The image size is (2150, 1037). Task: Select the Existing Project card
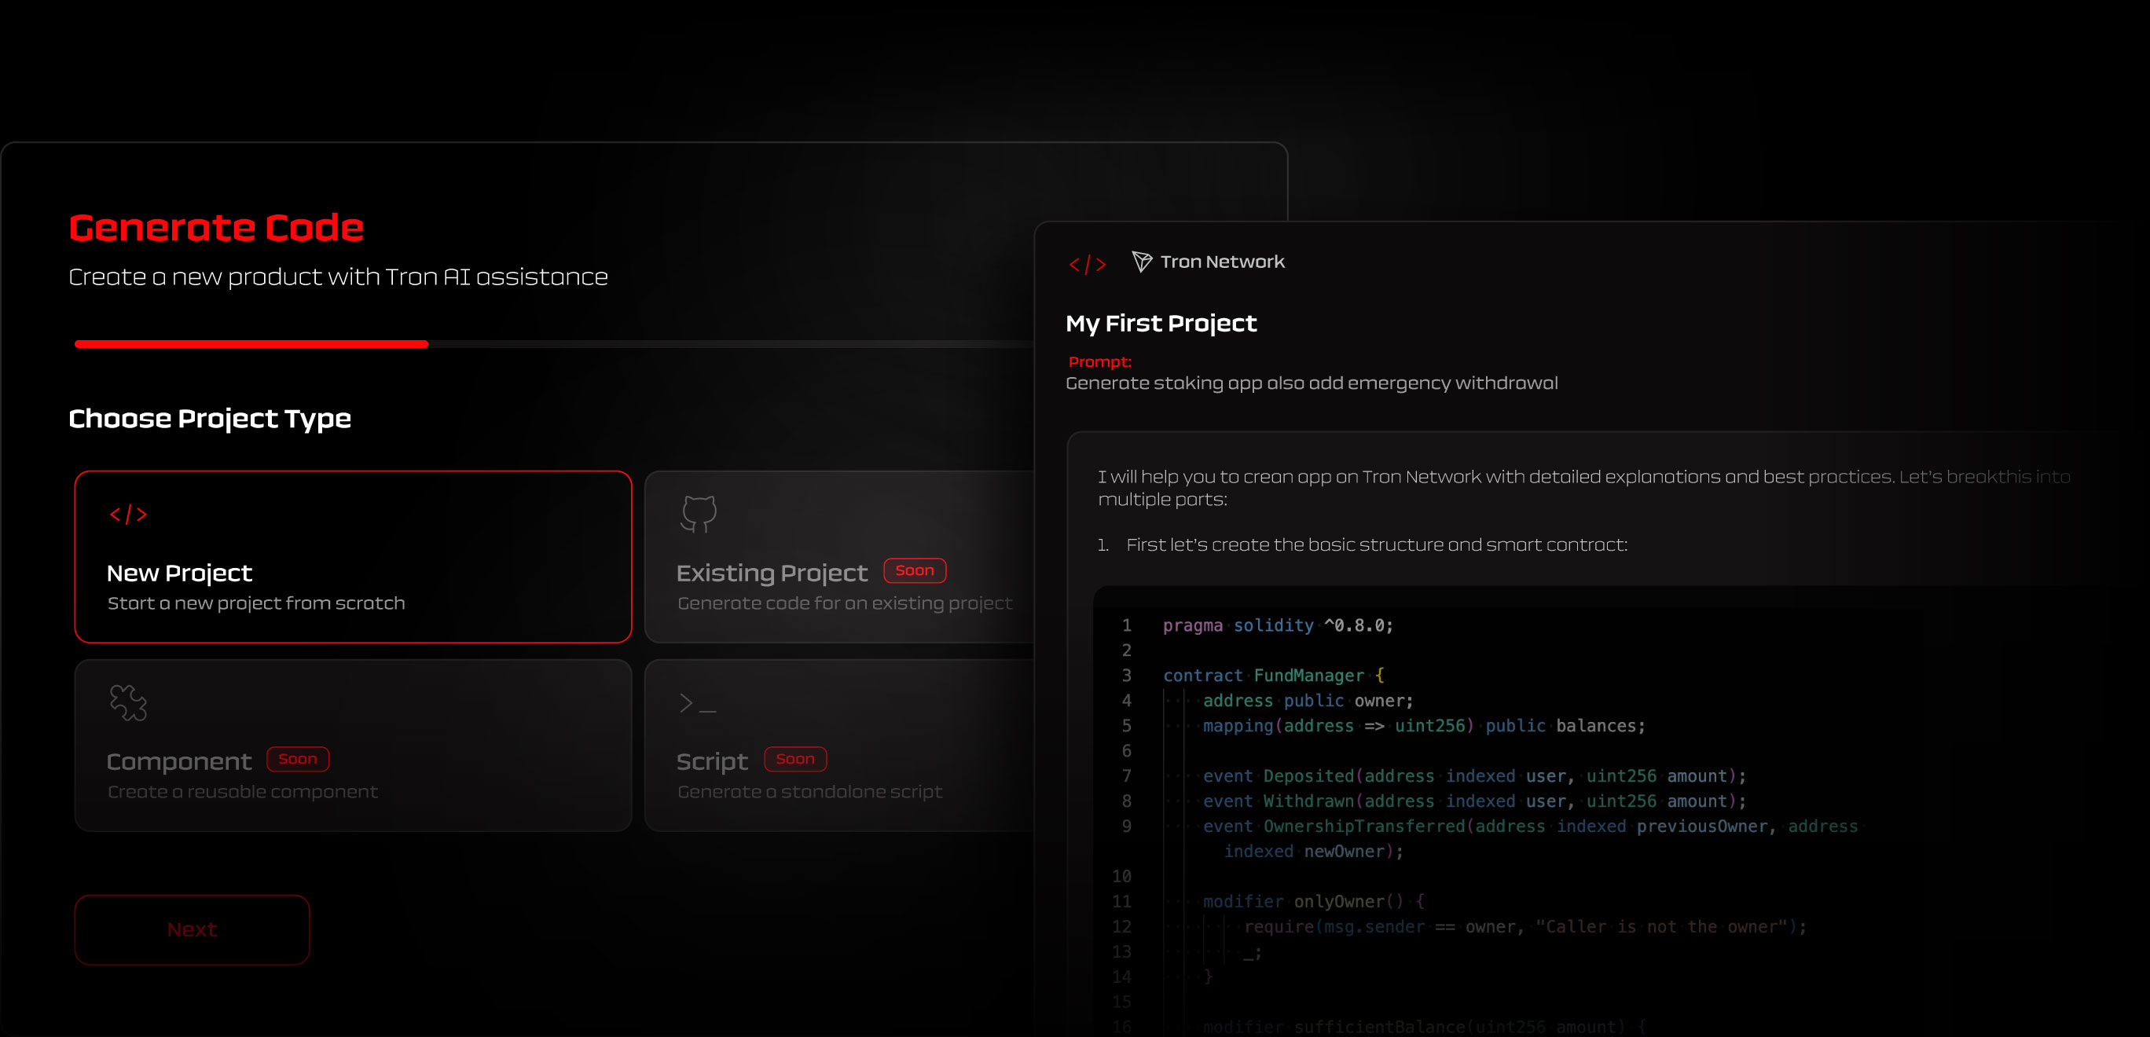tap(839, 556)
